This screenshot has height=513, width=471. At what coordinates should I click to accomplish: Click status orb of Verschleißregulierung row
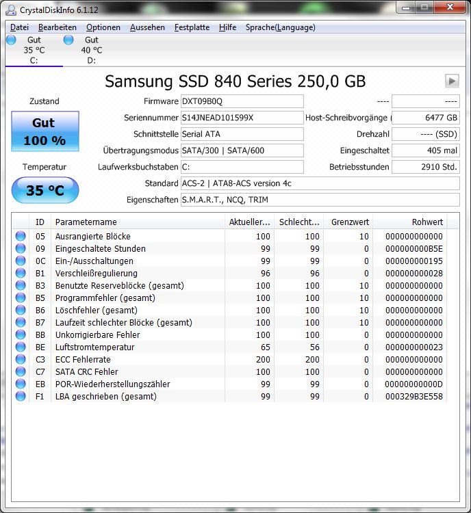pyautogui.click(x=21, y=273)
